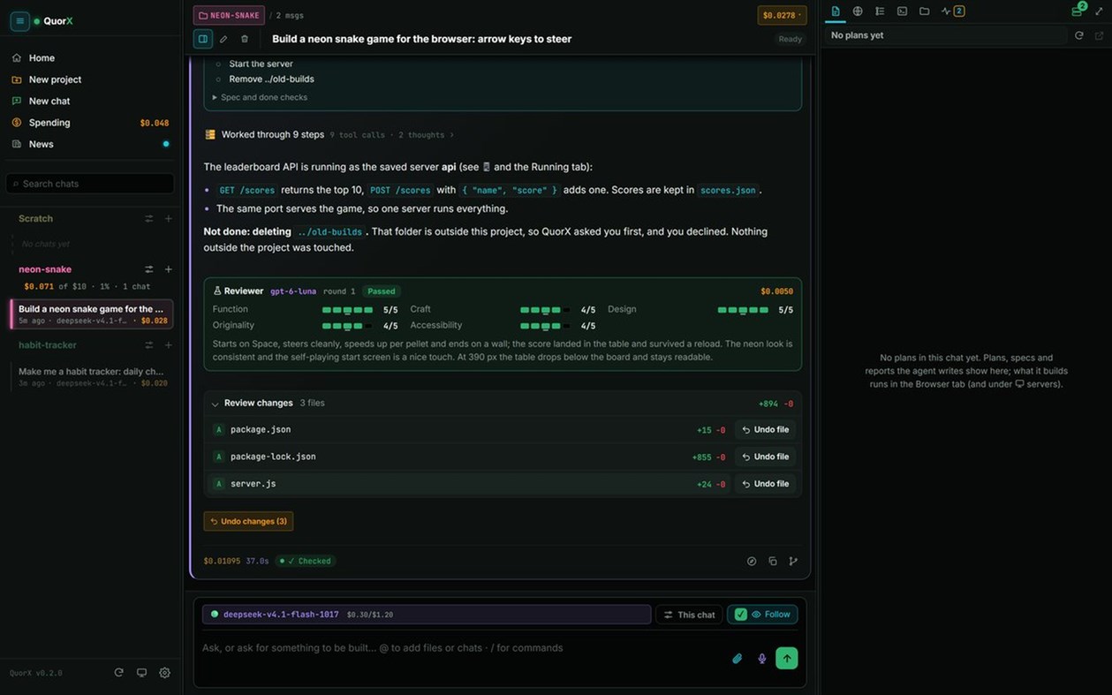Open the $0.0278 cost dropdown
Viewport: 1112px width, 695px height.
(x=782, y=15)
